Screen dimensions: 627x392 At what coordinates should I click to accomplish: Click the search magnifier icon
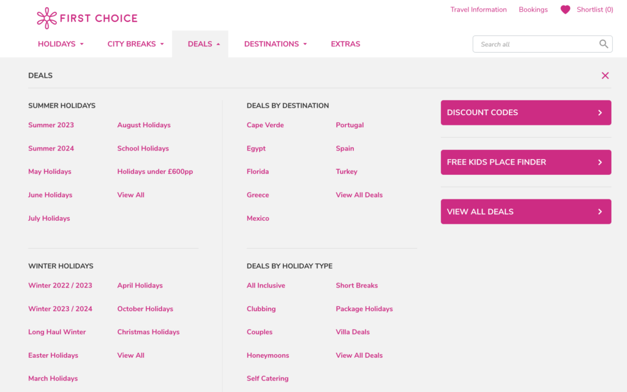(x=603, y=44)
